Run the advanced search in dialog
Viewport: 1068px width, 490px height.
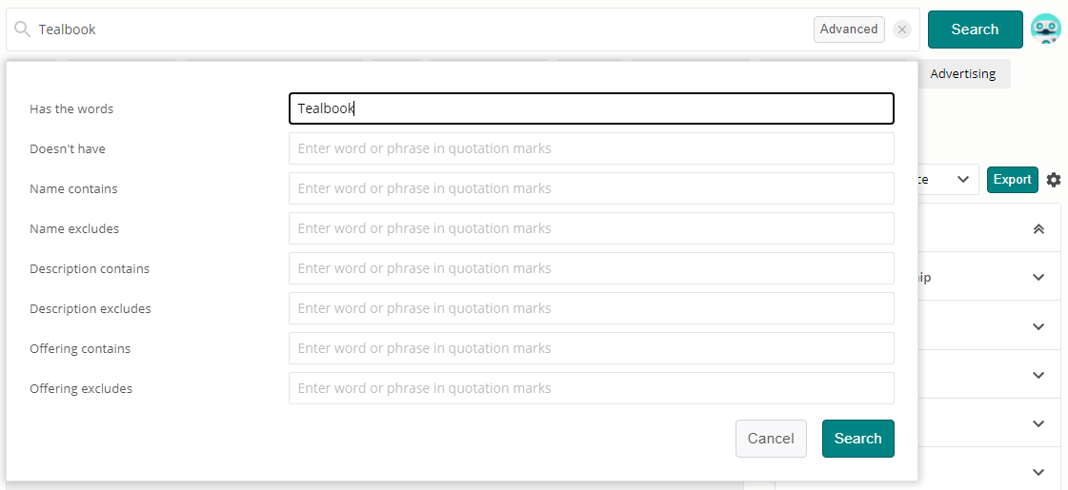[857, 439]
